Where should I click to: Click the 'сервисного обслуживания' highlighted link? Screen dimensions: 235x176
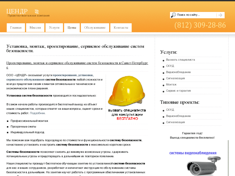pyautogui.click(x=26, y=79)
